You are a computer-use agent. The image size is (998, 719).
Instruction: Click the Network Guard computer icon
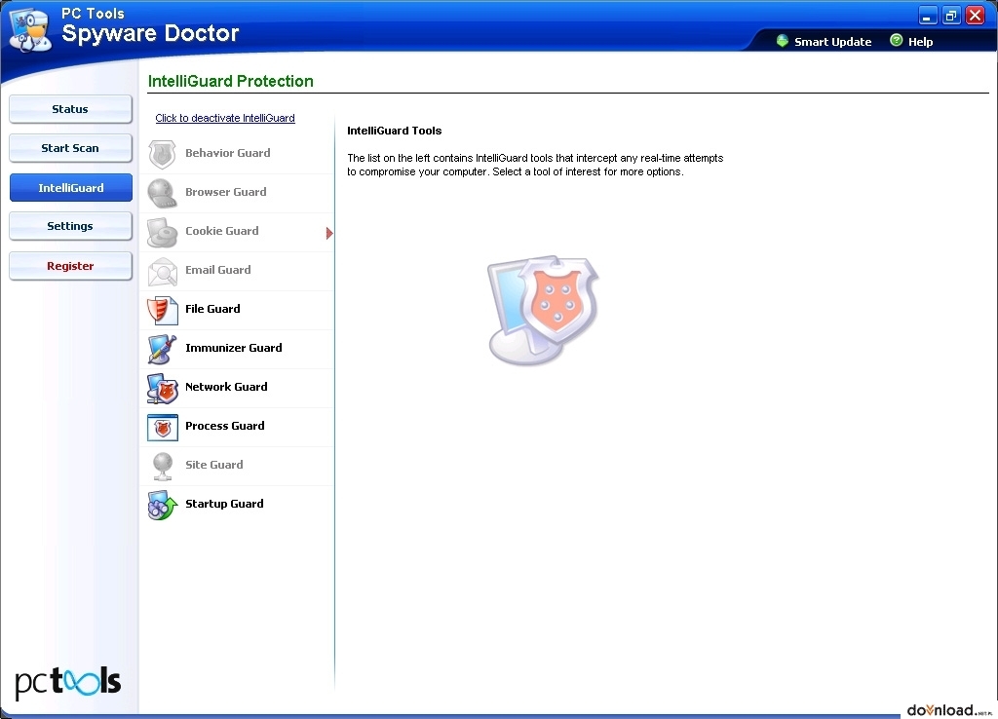[x=163, y=388]
